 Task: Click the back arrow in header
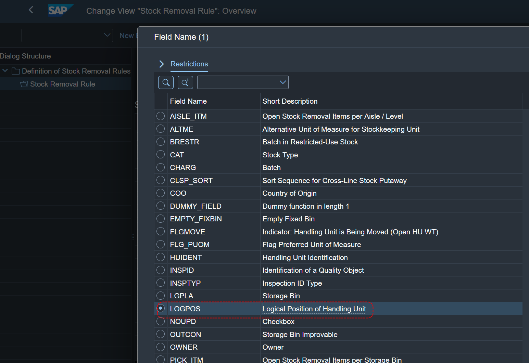(31, 10)
